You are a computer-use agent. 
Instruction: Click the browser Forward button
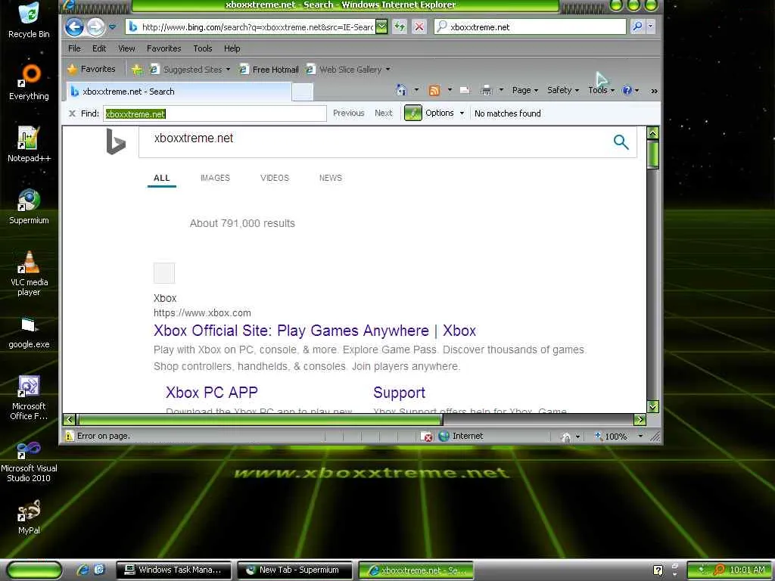(x=96, y=26)
